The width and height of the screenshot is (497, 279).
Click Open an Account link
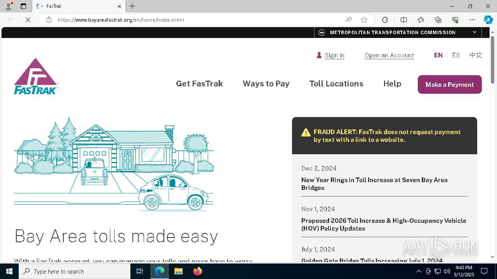tap(389, 55)
